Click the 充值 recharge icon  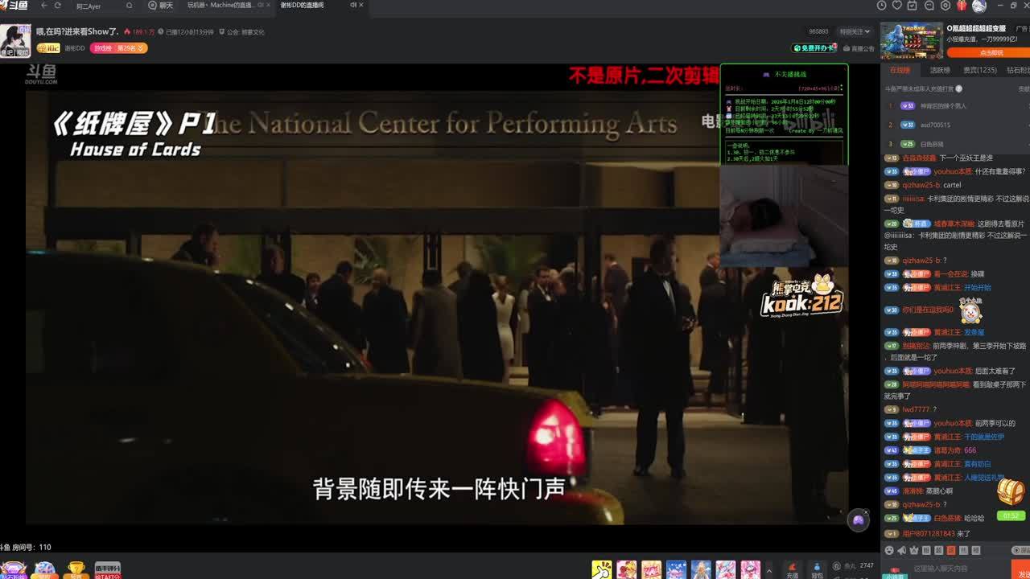(x=793, y=569)
